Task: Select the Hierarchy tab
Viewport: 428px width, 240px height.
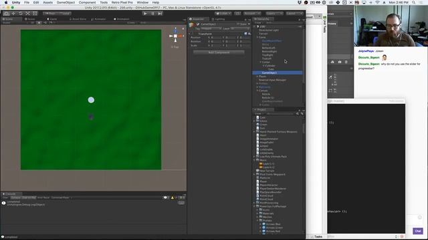Action: [262, 19]
